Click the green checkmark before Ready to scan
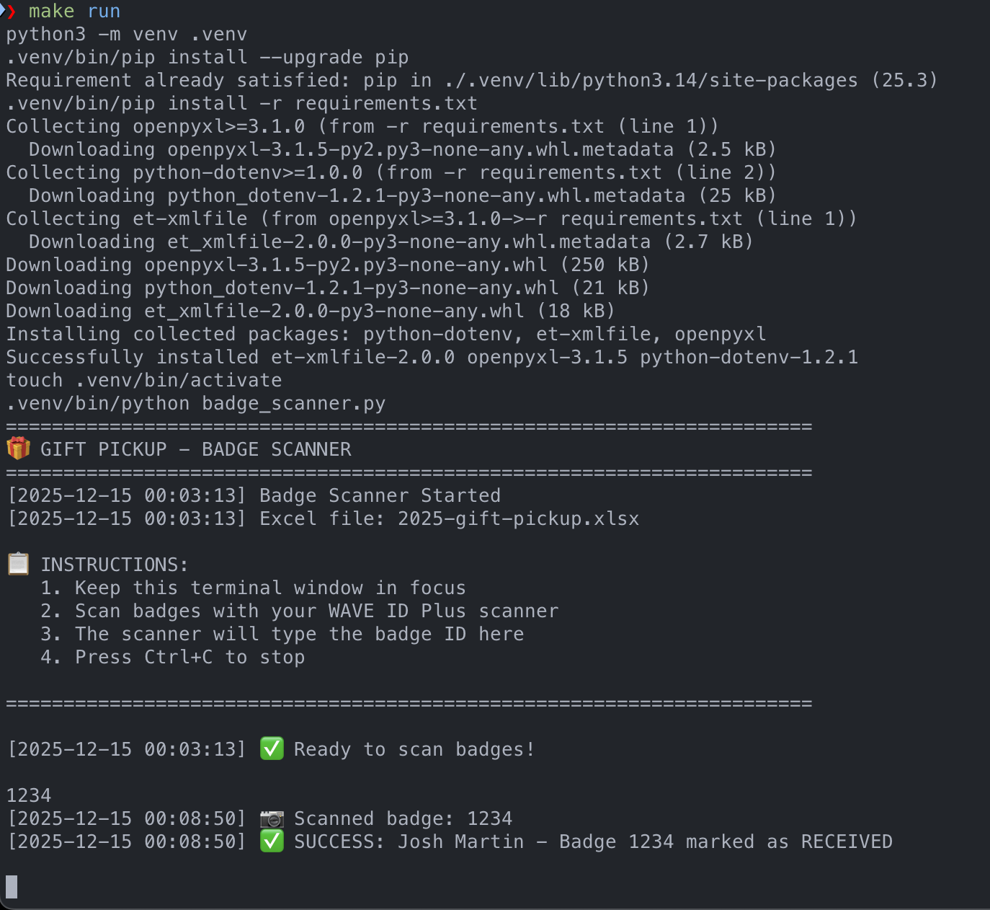The width and height of the screenshot is (990, 910). [272, 748]
